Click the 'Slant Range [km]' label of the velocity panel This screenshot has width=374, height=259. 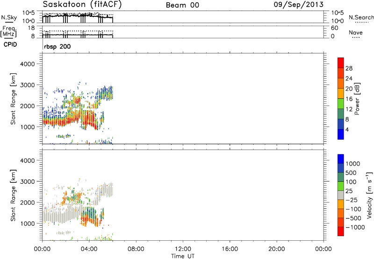[x=14, y=195]
